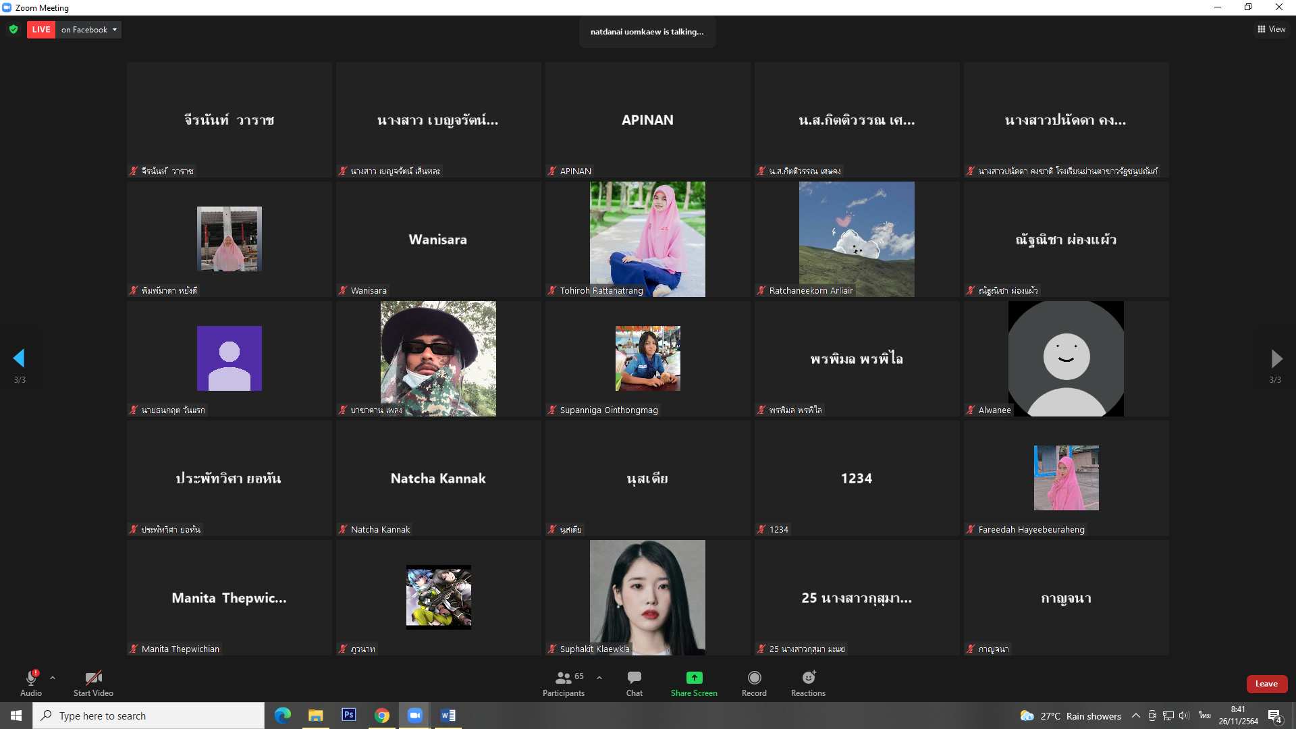
Task: Click the Windows search box
Action: (x=148, y=715)
